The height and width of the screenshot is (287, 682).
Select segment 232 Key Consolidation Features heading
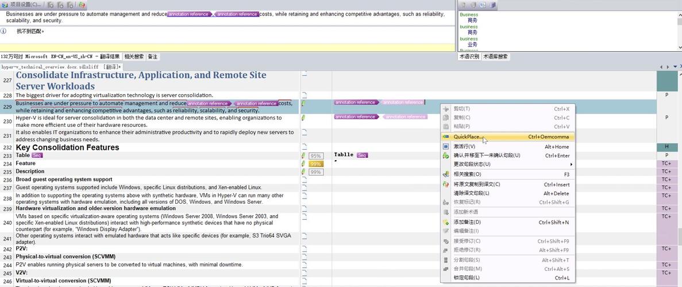(x=67, y=148)
